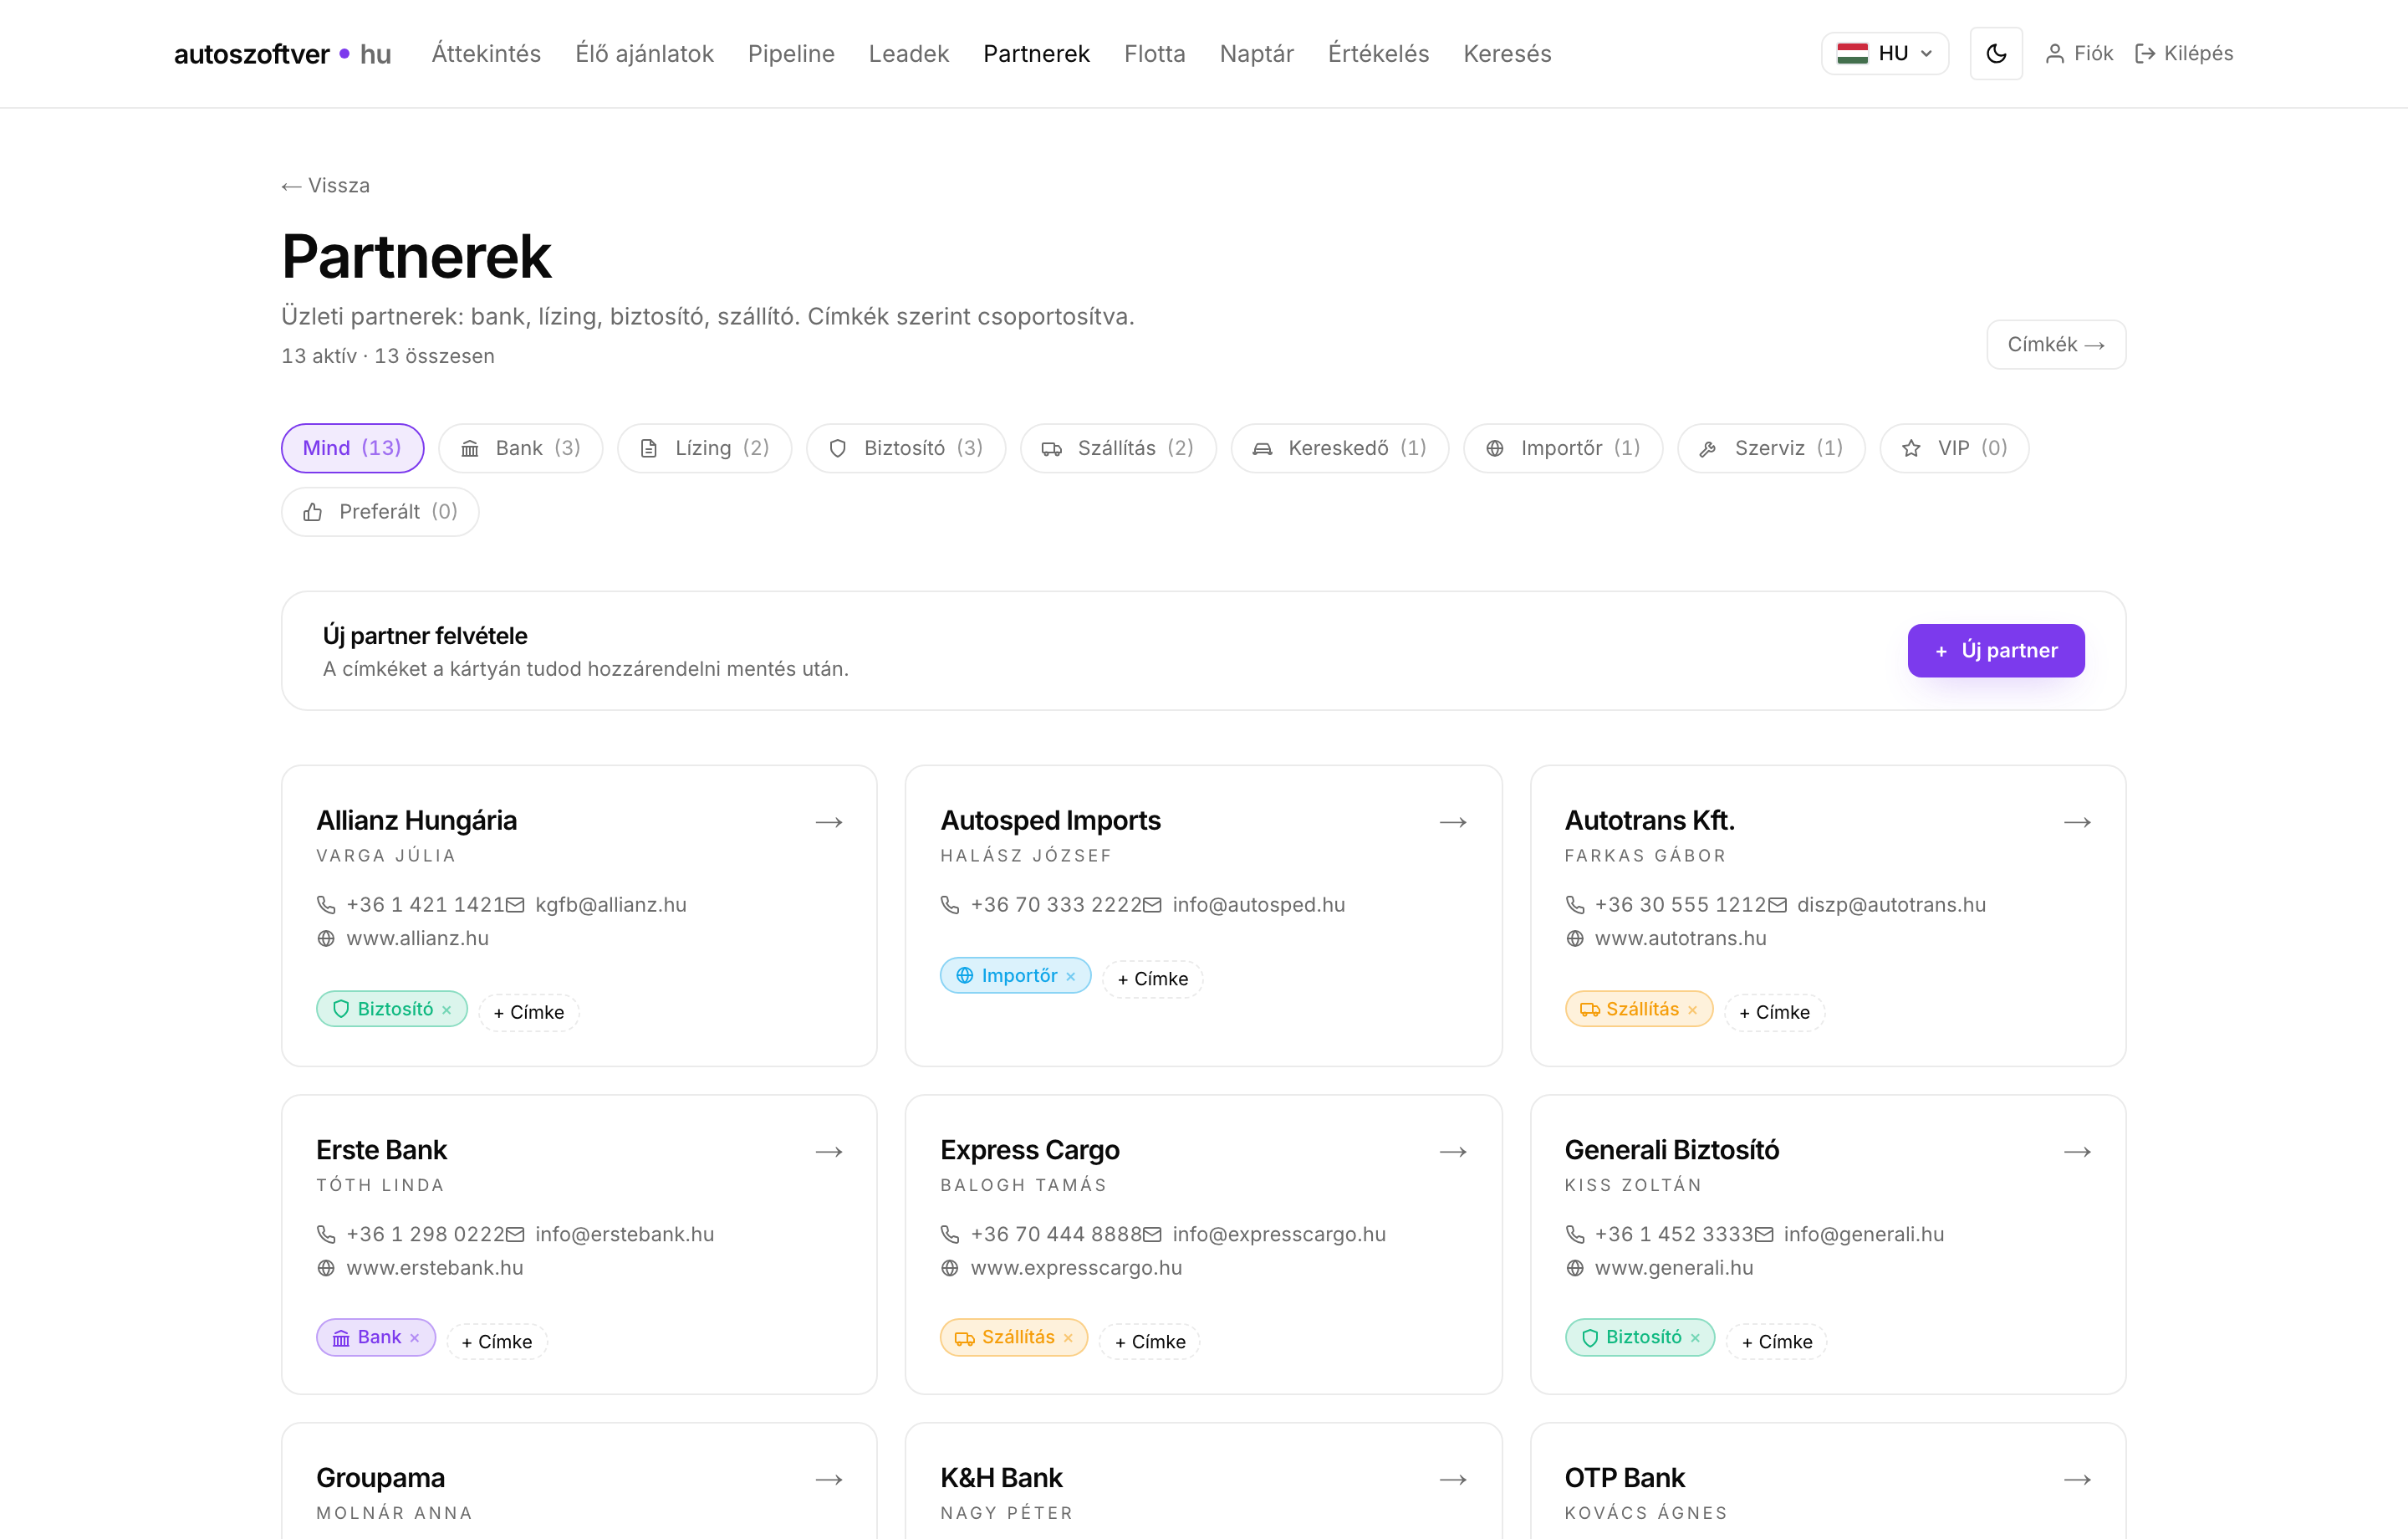This screenshot has width=2408, height=1539.
Task: Remove the Bank tag from Erste Bank
Action: [414, 1338]
